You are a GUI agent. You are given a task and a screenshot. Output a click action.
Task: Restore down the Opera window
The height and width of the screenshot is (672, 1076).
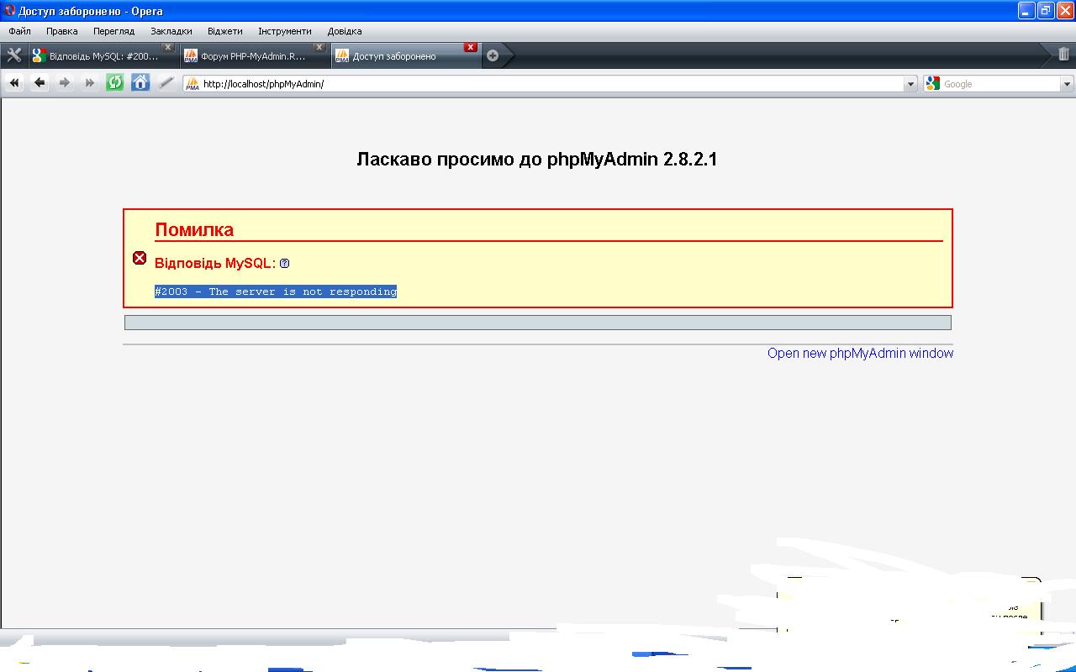(1046, 10)
